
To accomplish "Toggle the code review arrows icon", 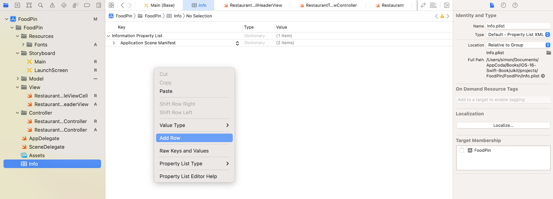I will click(x=423, y=5).
